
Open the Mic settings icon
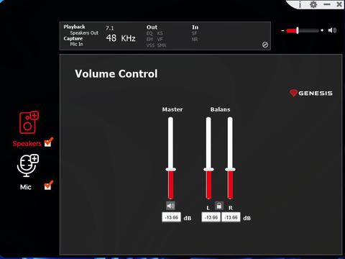[28, 165]
